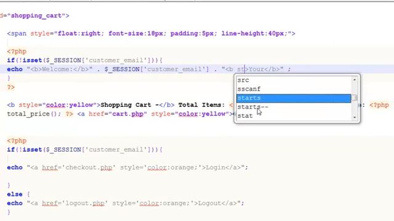Click 'Login' link text in code
Viewport: 394px width, 221px height.
[215, 168]
